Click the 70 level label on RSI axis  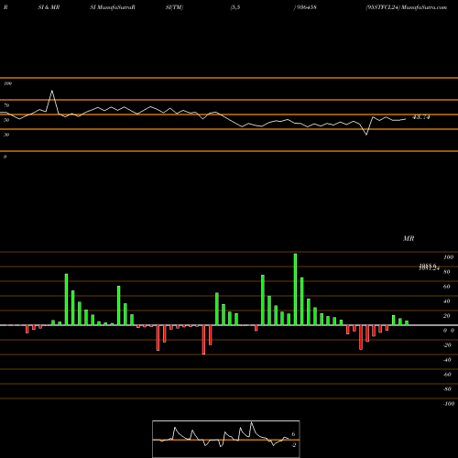[6, 105]
